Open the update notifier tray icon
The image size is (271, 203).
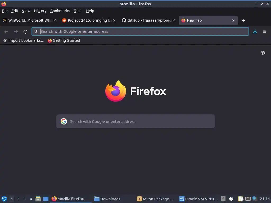coord(255,198)
